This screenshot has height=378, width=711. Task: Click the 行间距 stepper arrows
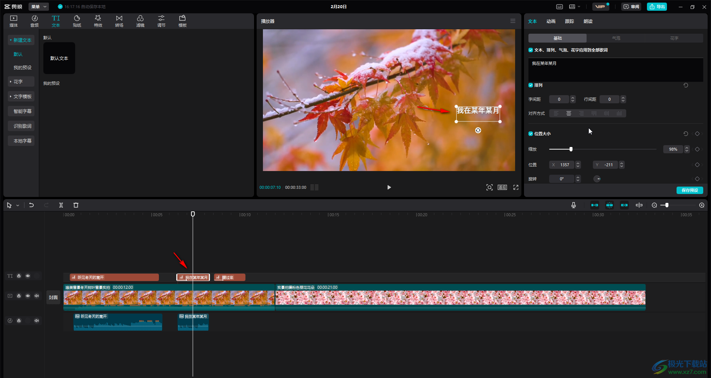click(x=623, y=99)
